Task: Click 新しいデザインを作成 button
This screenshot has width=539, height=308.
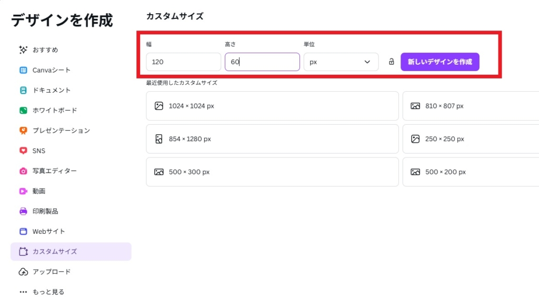Action: click(440, 62)
